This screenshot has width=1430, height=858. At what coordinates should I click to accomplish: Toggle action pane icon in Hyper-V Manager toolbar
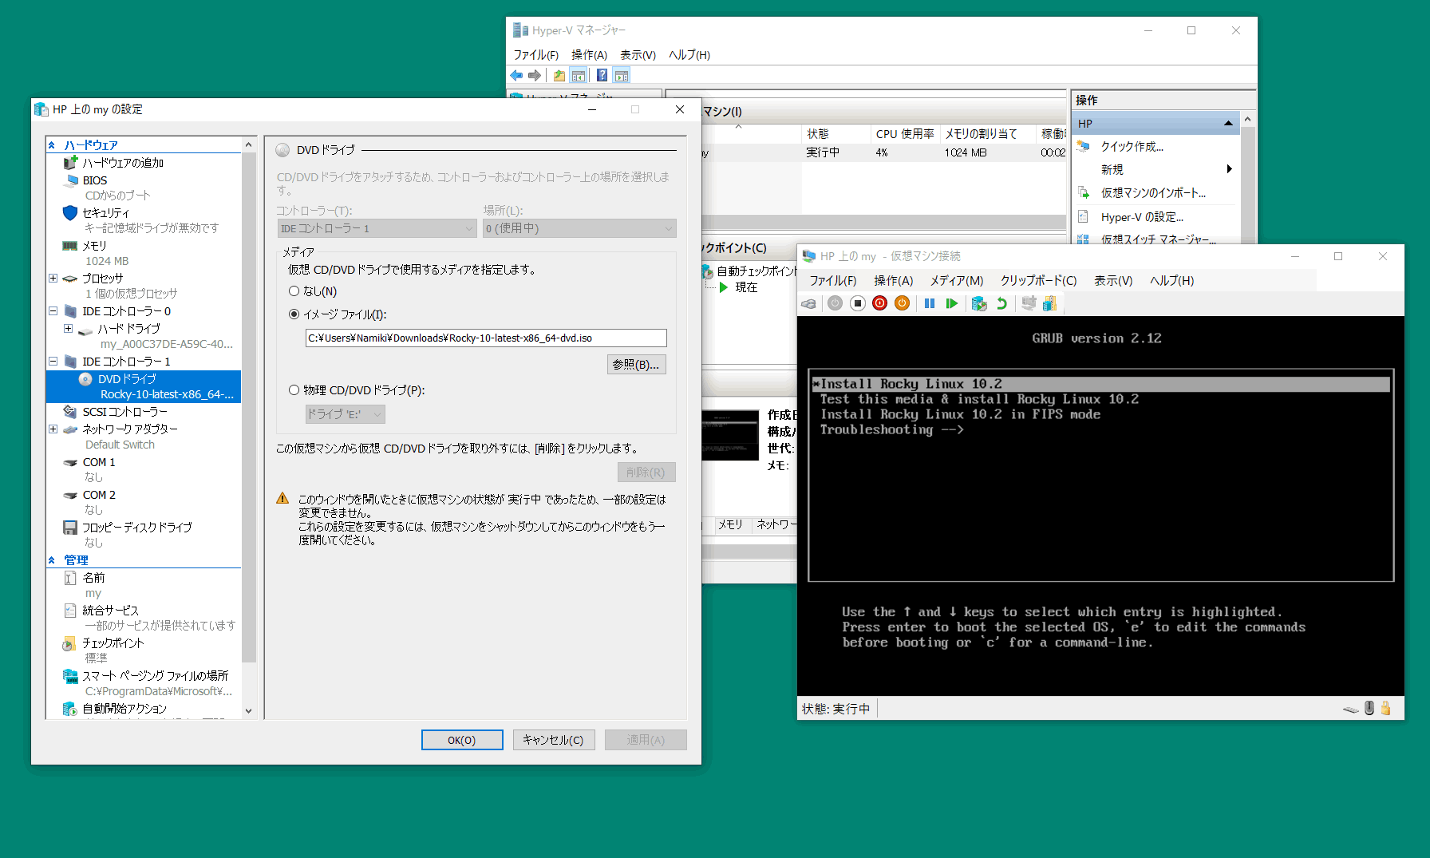click(x=622, y=76)
